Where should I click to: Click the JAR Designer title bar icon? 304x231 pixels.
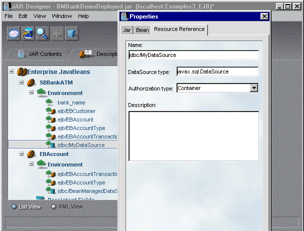point(7,6)
